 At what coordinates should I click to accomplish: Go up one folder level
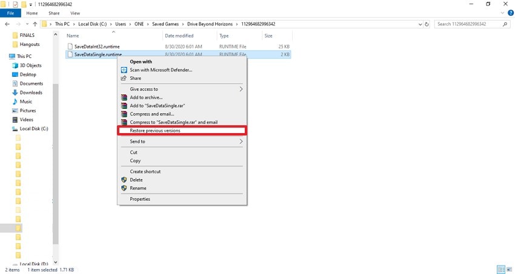tap(35, 24)
